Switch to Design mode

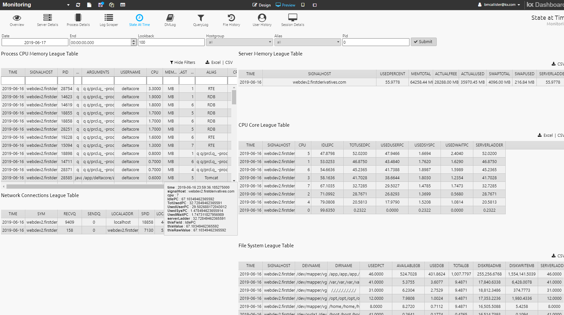(262, 5)
